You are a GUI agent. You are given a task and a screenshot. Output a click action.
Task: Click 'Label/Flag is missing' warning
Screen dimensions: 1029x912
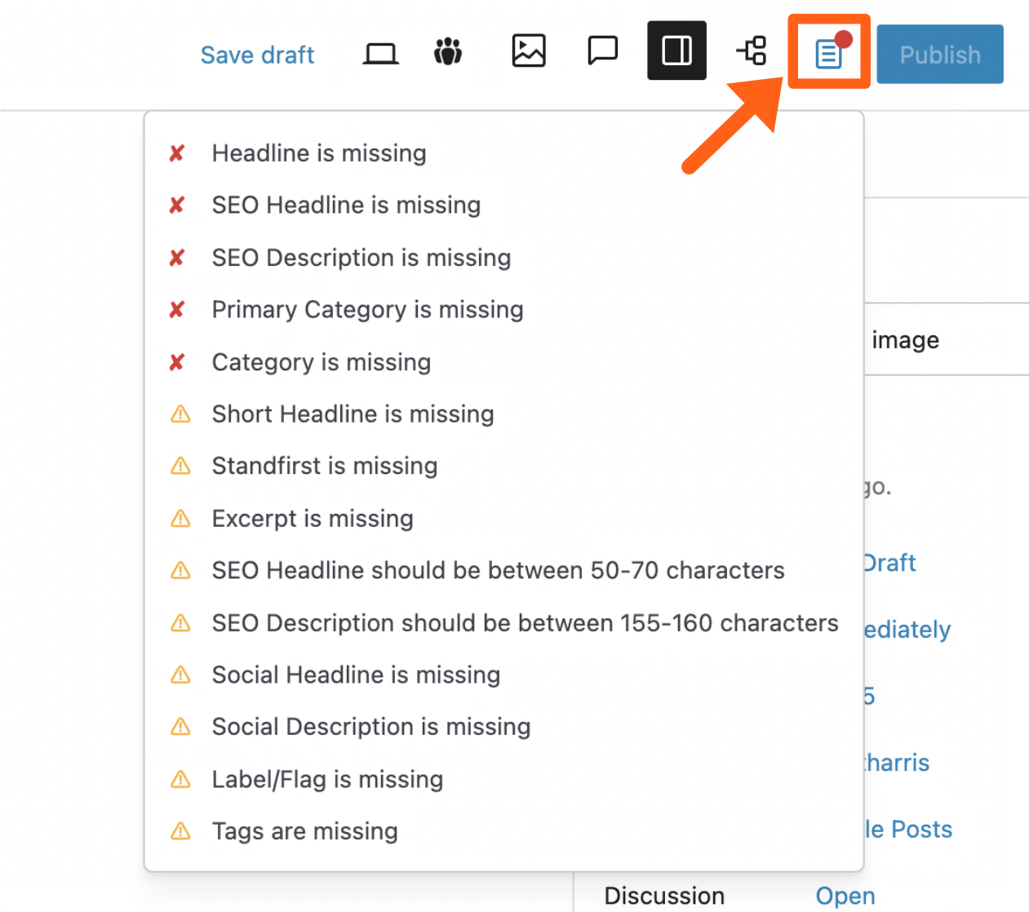click(x=327, y=779)
